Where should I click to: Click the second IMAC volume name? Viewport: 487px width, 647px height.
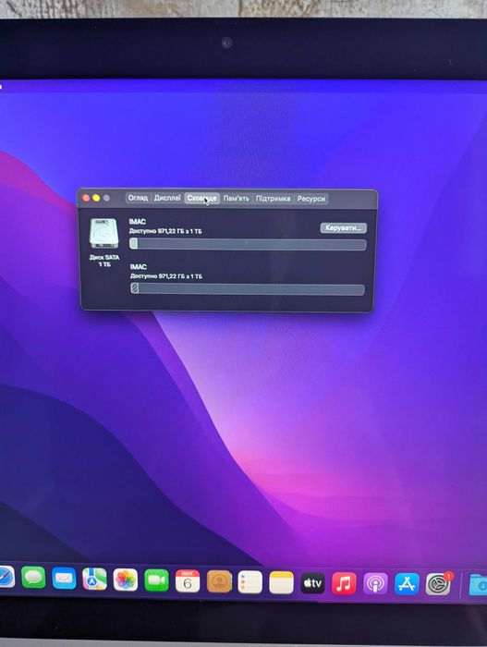(x=139, y=267)
